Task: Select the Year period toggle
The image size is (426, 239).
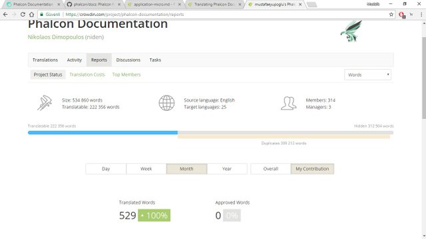Action: 227,169
